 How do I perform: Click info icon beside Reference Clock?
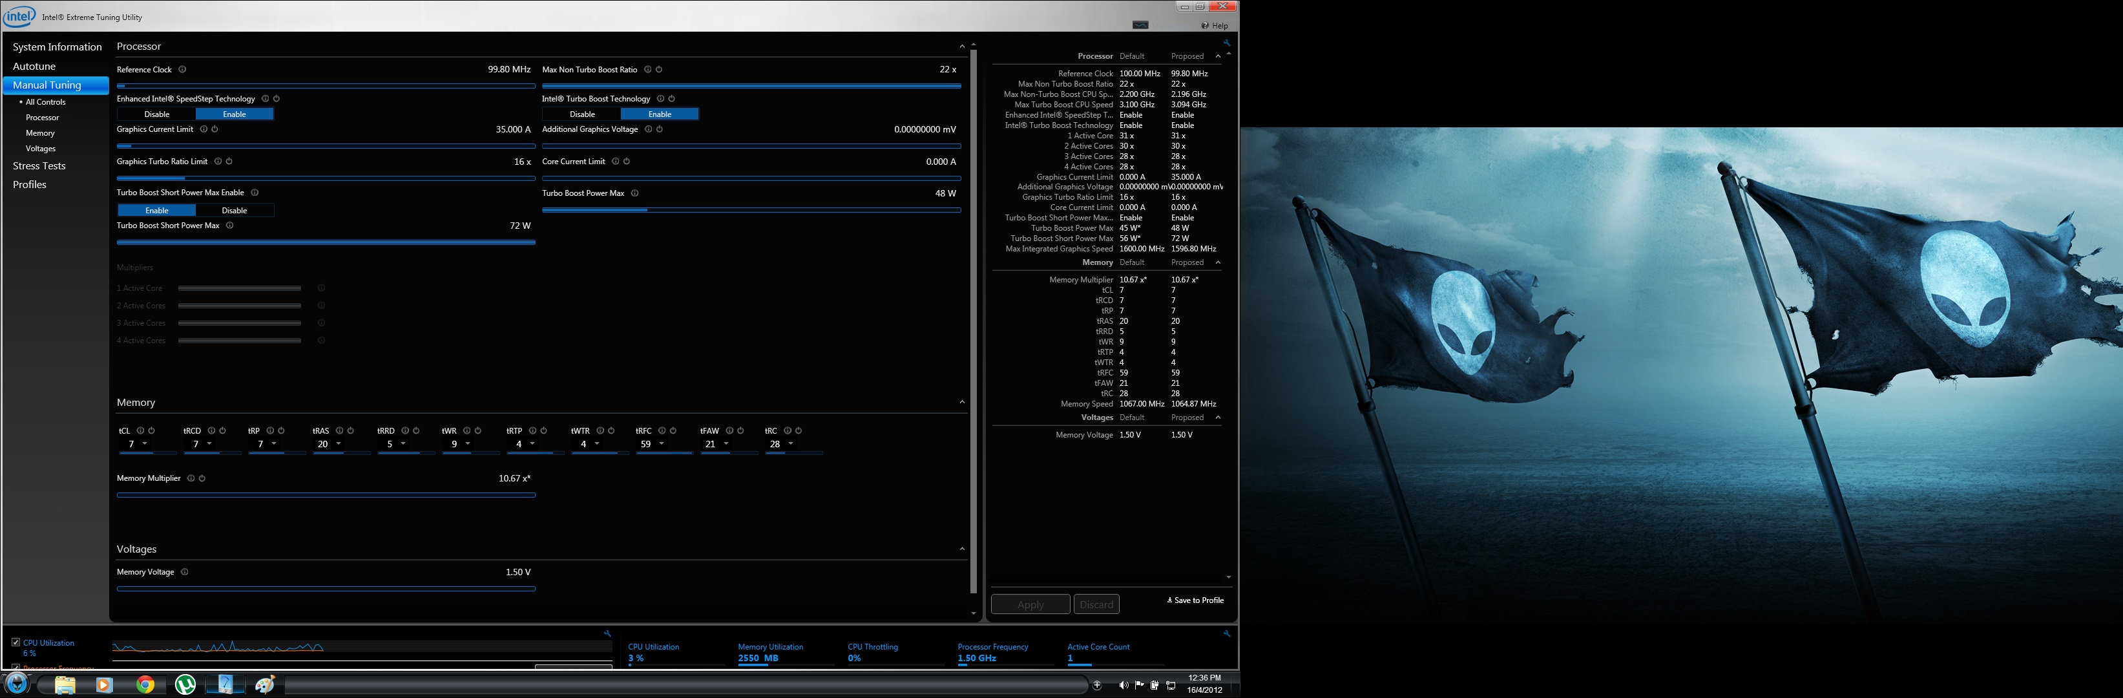tap(183, 69)
